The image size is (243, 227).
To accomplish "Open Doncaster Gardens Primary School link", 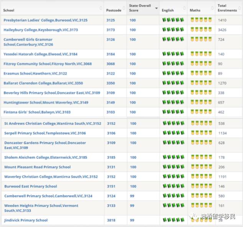I will click(45, 145).
